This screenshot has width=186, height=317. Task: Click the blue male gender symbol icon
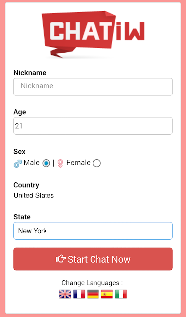coord(18,164)
